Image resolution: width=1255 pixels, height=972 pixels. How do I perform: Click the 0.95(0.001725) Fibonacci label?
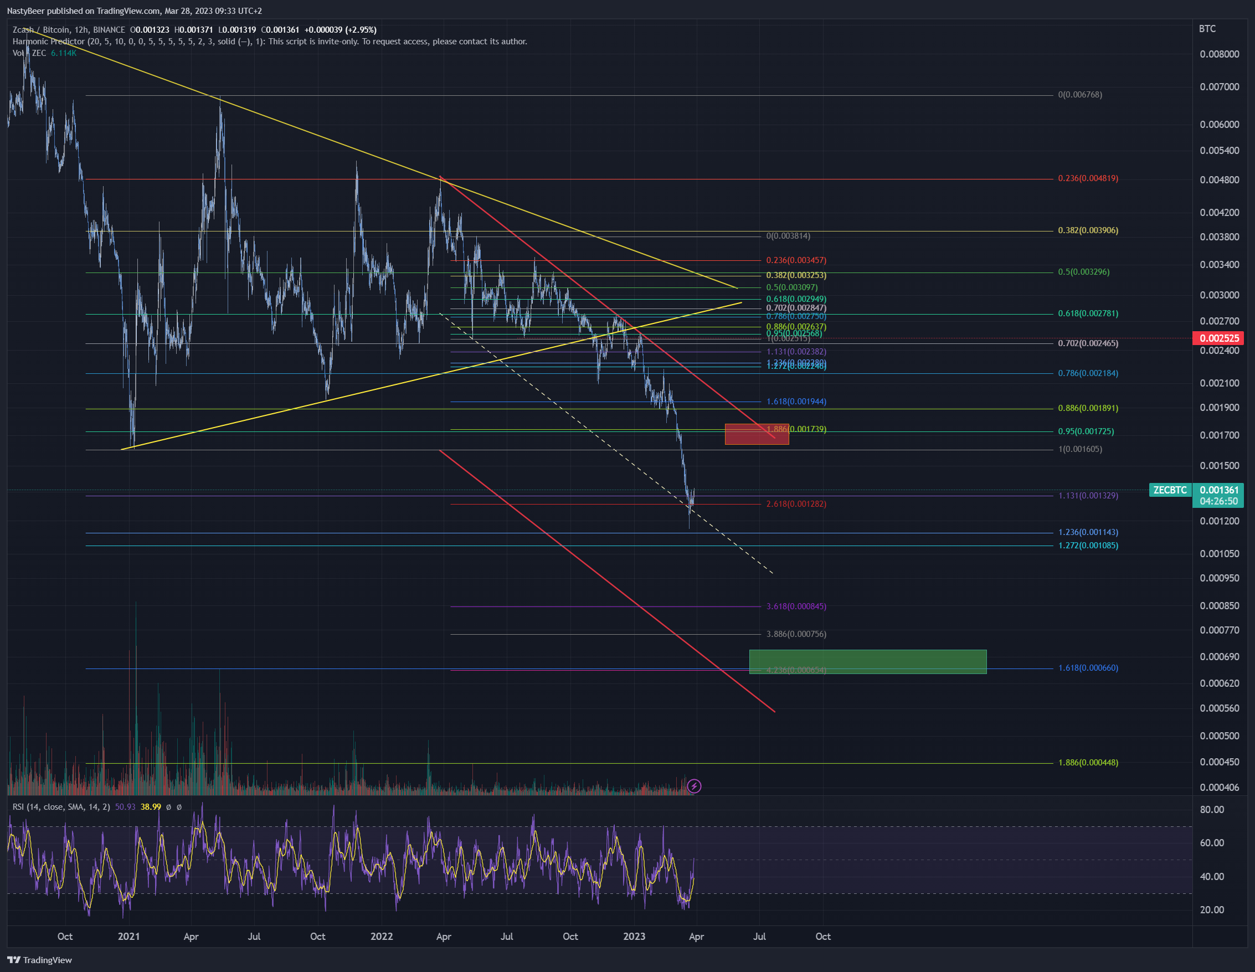(1086, 431)
